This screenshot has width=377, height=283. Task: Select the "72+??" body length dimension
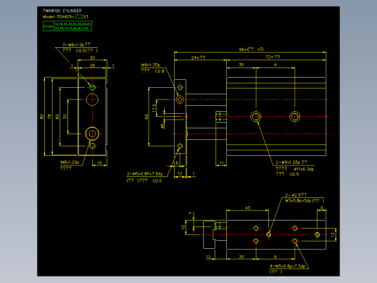pyautogui.click(x=273, y=57)
